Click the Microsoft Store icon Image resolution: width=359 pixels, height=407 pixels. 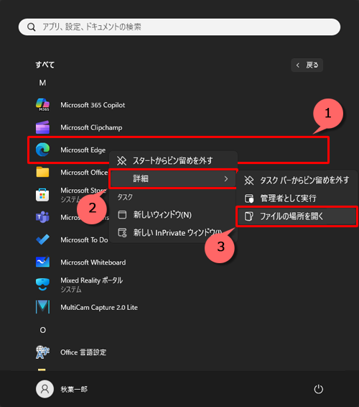(x=42, y=195)
